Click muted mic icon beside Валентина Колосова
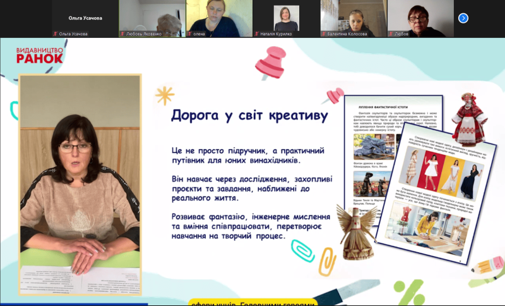Image resolution: width=505 pixels, height=306 pixels. pyautogui.click(x=324, y=34)
